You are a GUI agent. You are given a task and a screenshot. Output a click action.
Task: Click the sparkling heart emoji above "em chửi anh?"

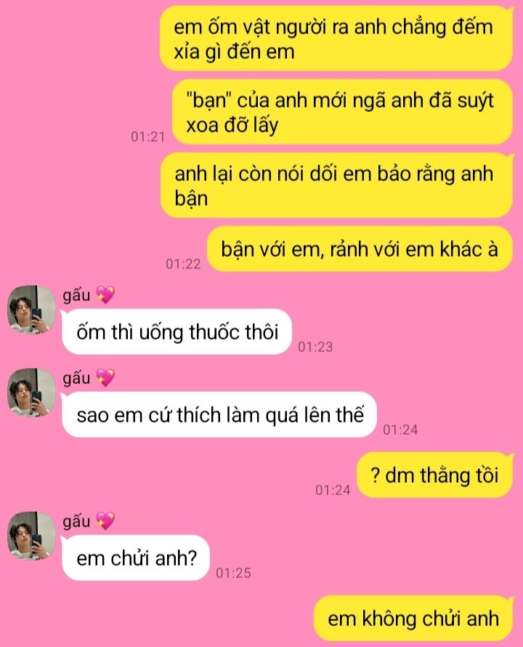(105, 521)
